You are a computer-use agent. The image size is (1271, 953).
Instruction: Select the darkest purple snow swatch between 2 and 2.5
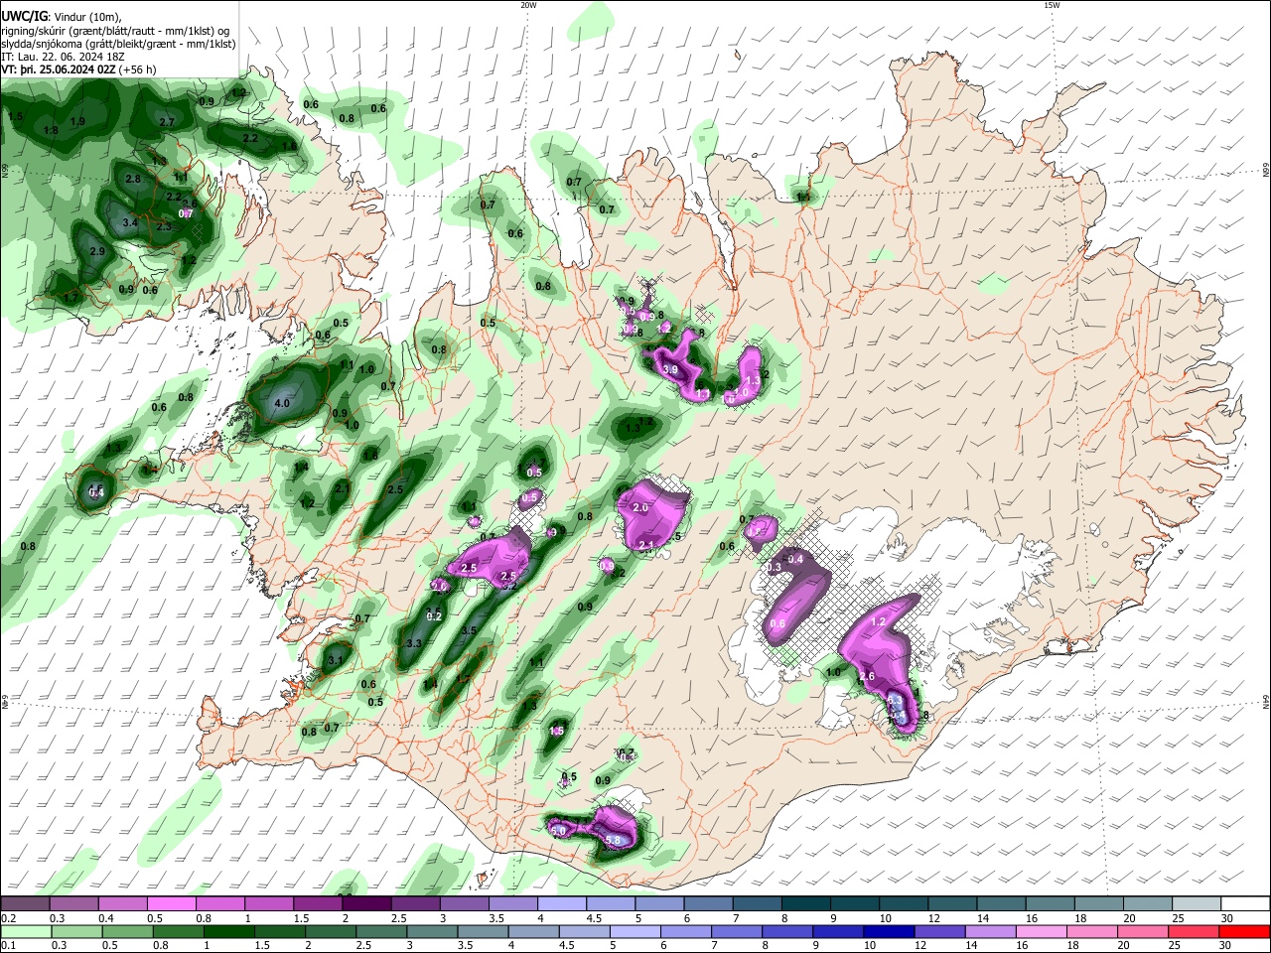365,903
